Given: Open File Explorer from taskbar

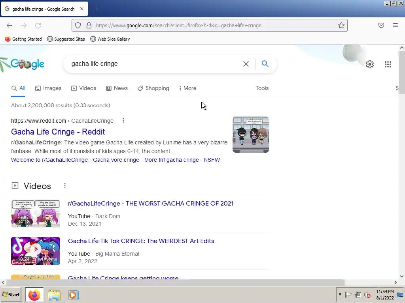Looking at the screenshot, I should 54,295.
